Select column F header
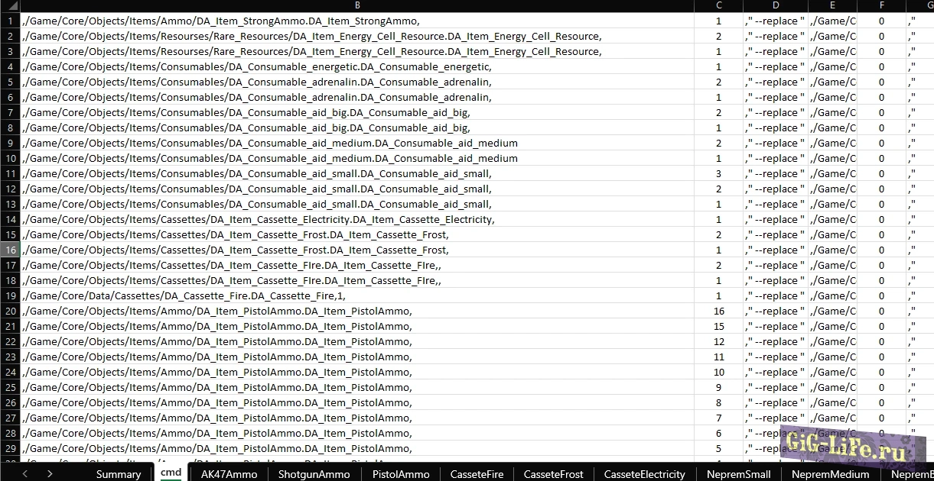Viewport: 934px width, 481px height. 881,6
